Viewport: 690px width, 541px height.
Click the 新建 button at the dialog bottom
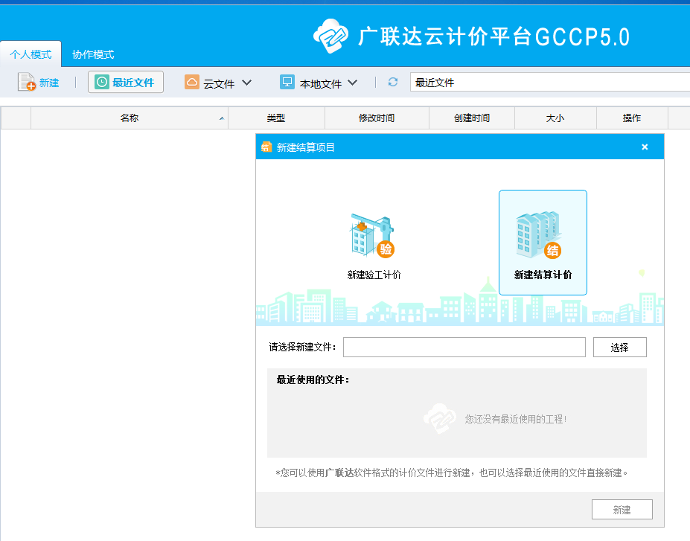pyautogui.click(x=622, y=509)
